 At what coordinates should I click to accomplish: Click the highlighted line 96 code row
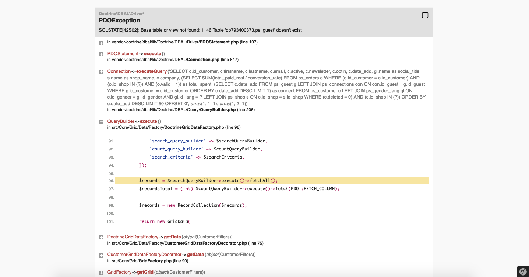tap(272, 181)
